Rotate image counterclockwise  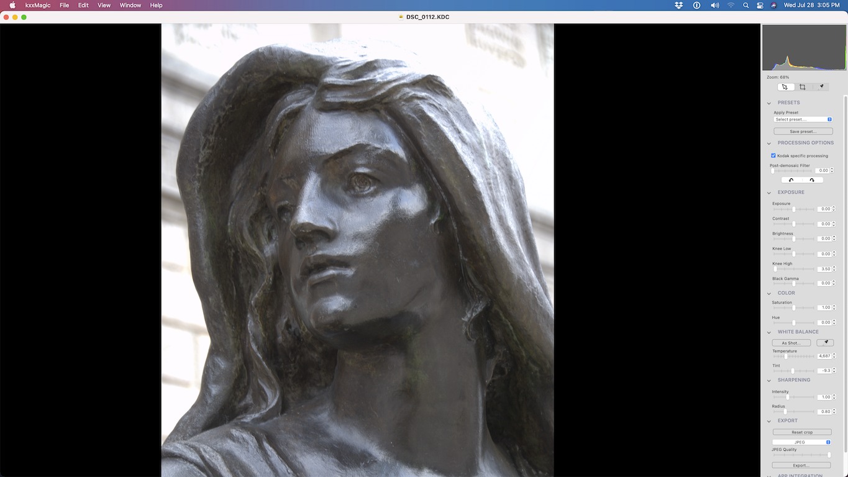[x=791, y=180]
